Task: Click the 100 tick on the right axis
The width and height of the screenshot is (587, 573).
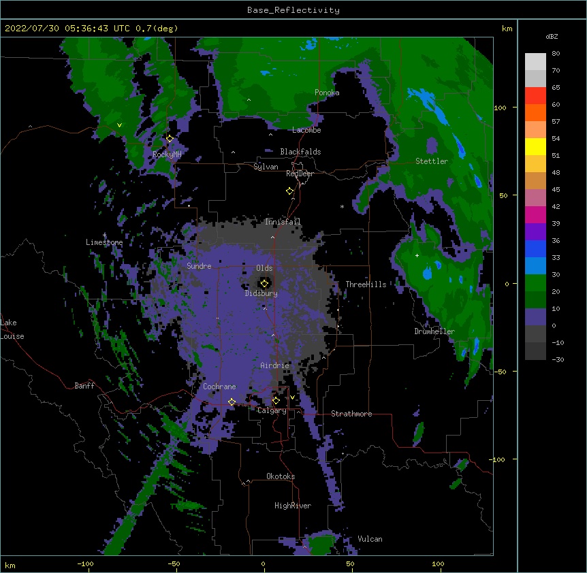Action: coord(500,108)
